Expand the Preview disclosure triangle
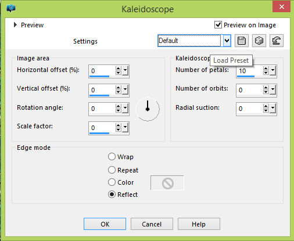Image resolution: width=294 pixels, height=241 pixels. tap(15, 25)
